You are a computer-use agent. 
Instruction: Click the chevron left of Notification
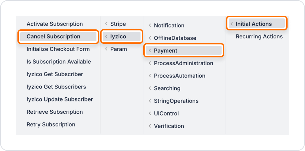150,26
